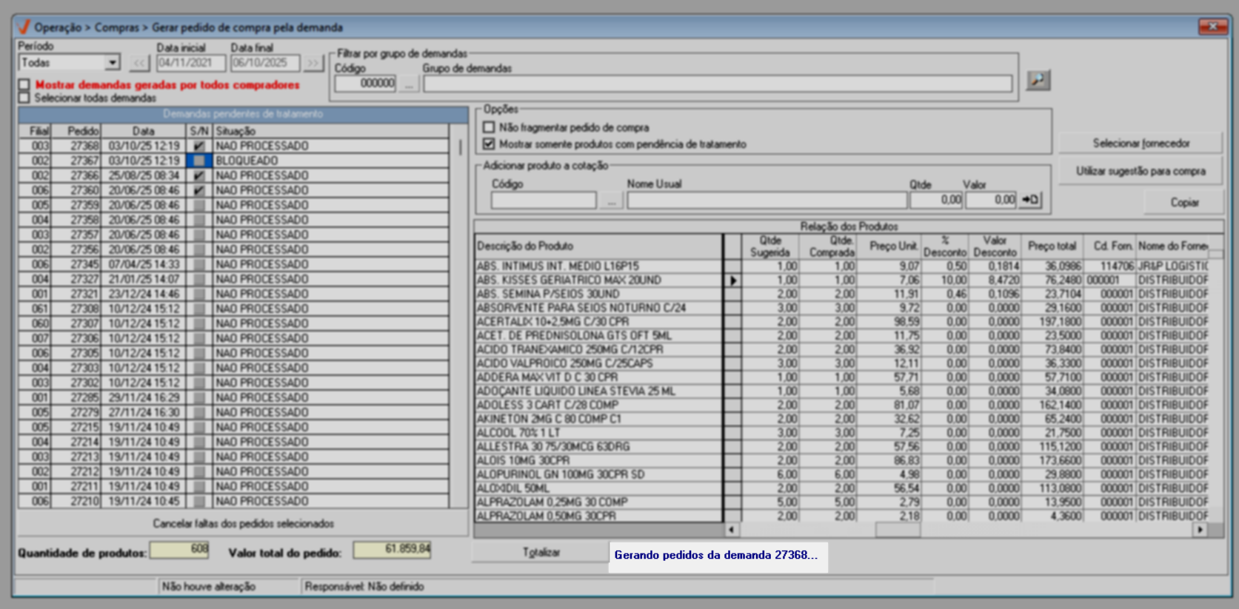Open the Período dropdown showing Todas
The height and width of the screenshot is (609, 1239).
112,63
